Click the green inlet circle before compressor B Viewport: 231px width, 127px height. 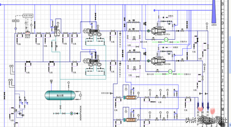(148, 61)
